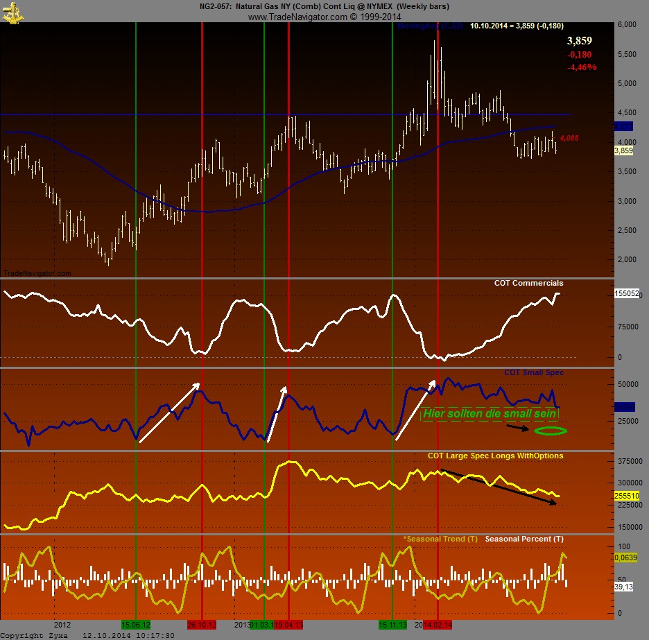Click the '10.10.2014 = 3,859 (-0,180)' readout
The image size is (649, 640).
click(517, 26)
